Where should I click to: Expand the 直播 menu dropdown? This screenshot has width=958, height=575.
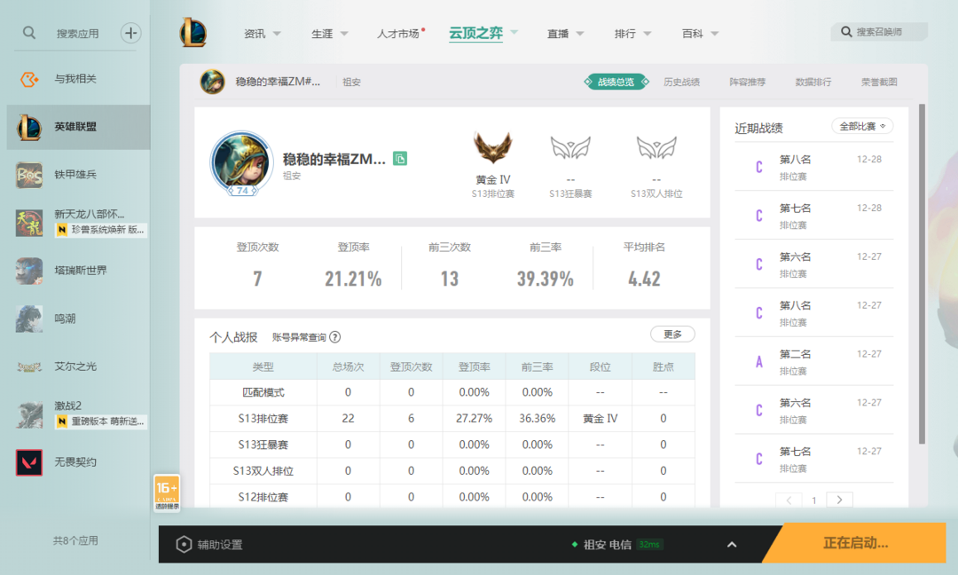(x=580, y=34)
